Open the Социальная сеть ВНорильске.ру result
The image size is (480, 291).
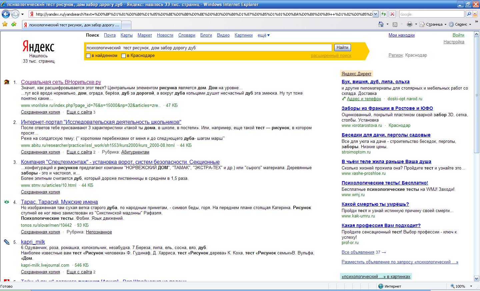click(61, 82)
